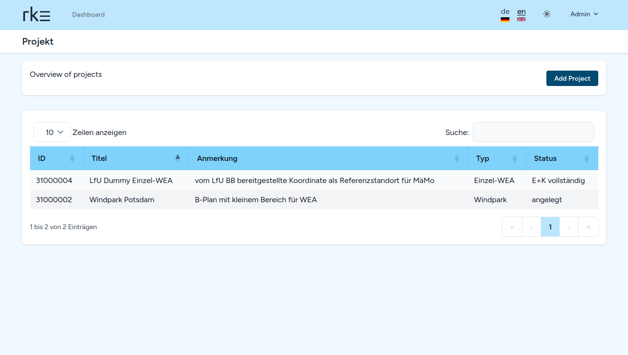Select page 1 in pagination

click(x=550, y=227)
